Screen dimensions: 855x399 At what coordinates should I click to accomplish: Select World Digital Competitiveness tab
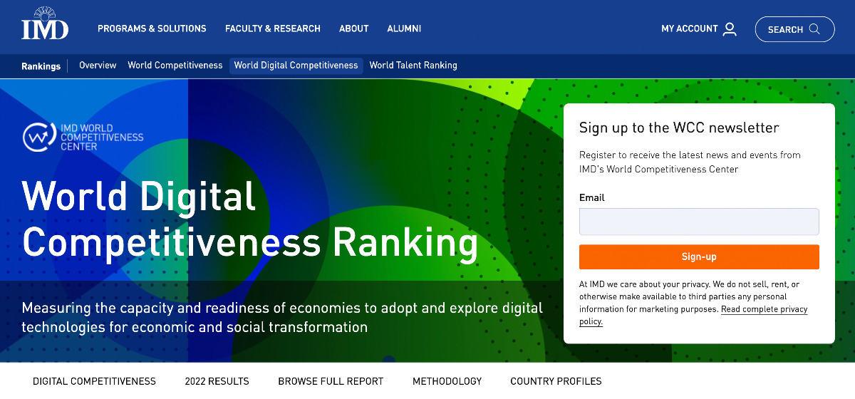[296, 66]
